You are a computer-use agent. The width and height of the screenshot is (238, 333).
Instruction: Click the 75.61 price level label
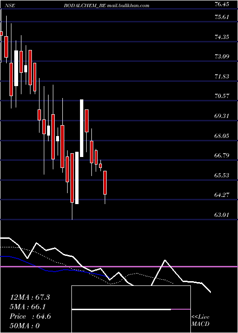point(222,17)
